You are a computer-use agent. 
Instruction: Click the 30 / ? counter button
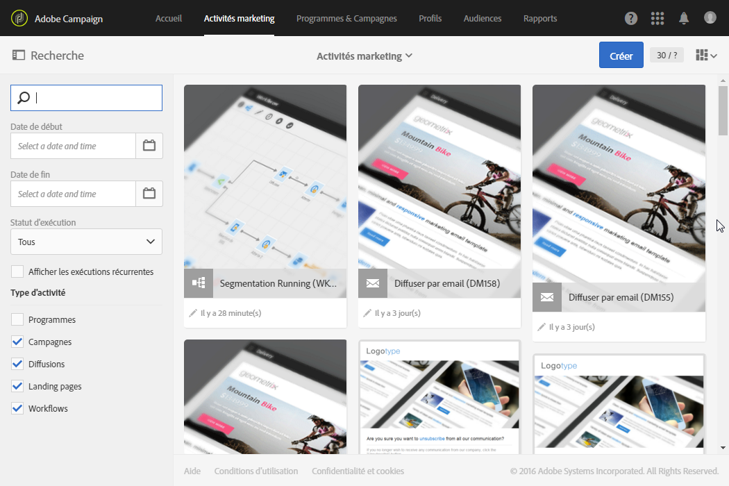[x=667, y=56]
